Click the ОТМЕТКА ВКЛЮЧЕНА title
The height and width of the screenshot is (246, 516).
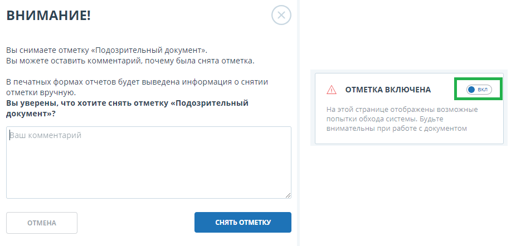[388, 90]
